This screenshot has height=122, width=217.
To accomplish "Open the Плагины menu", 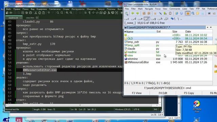I will click(x=111, y=9).
